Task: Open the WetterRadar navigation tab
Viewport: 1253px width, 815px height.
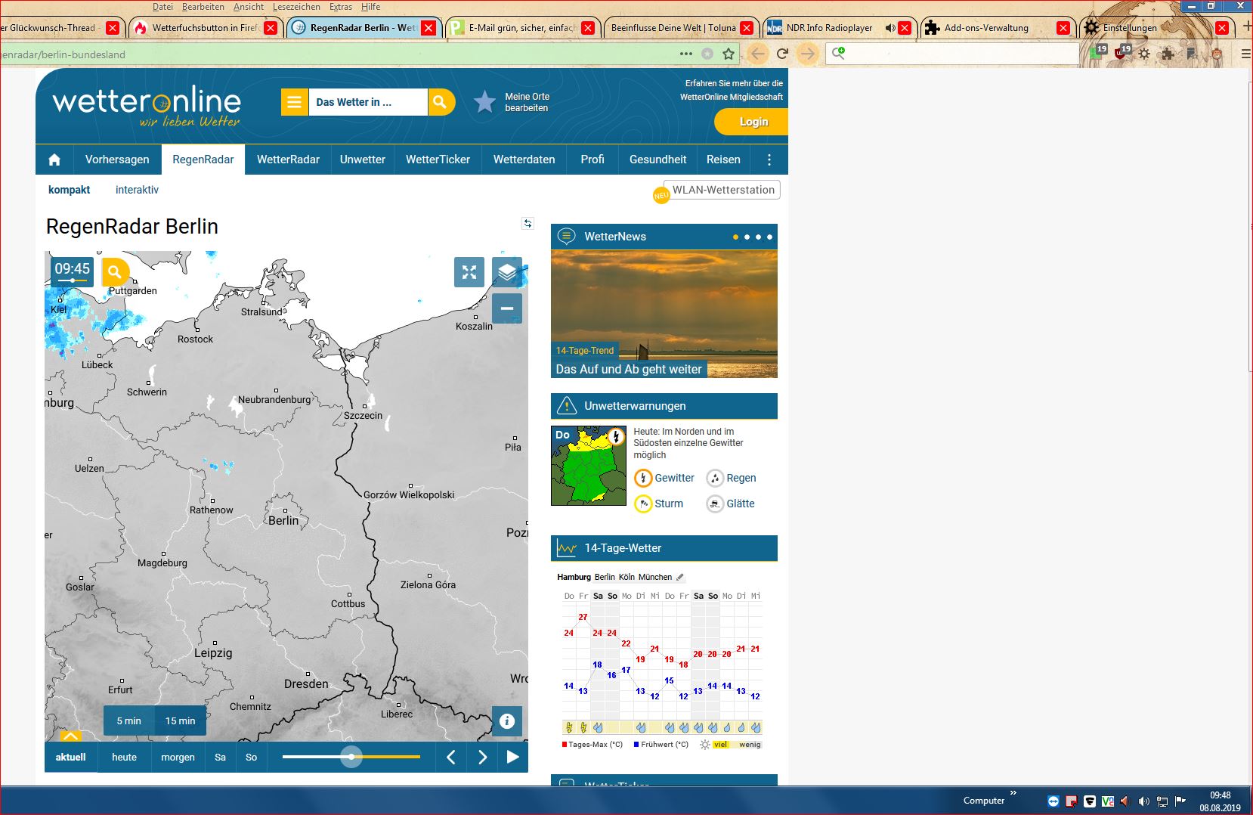Action: [x=288, y=160]
